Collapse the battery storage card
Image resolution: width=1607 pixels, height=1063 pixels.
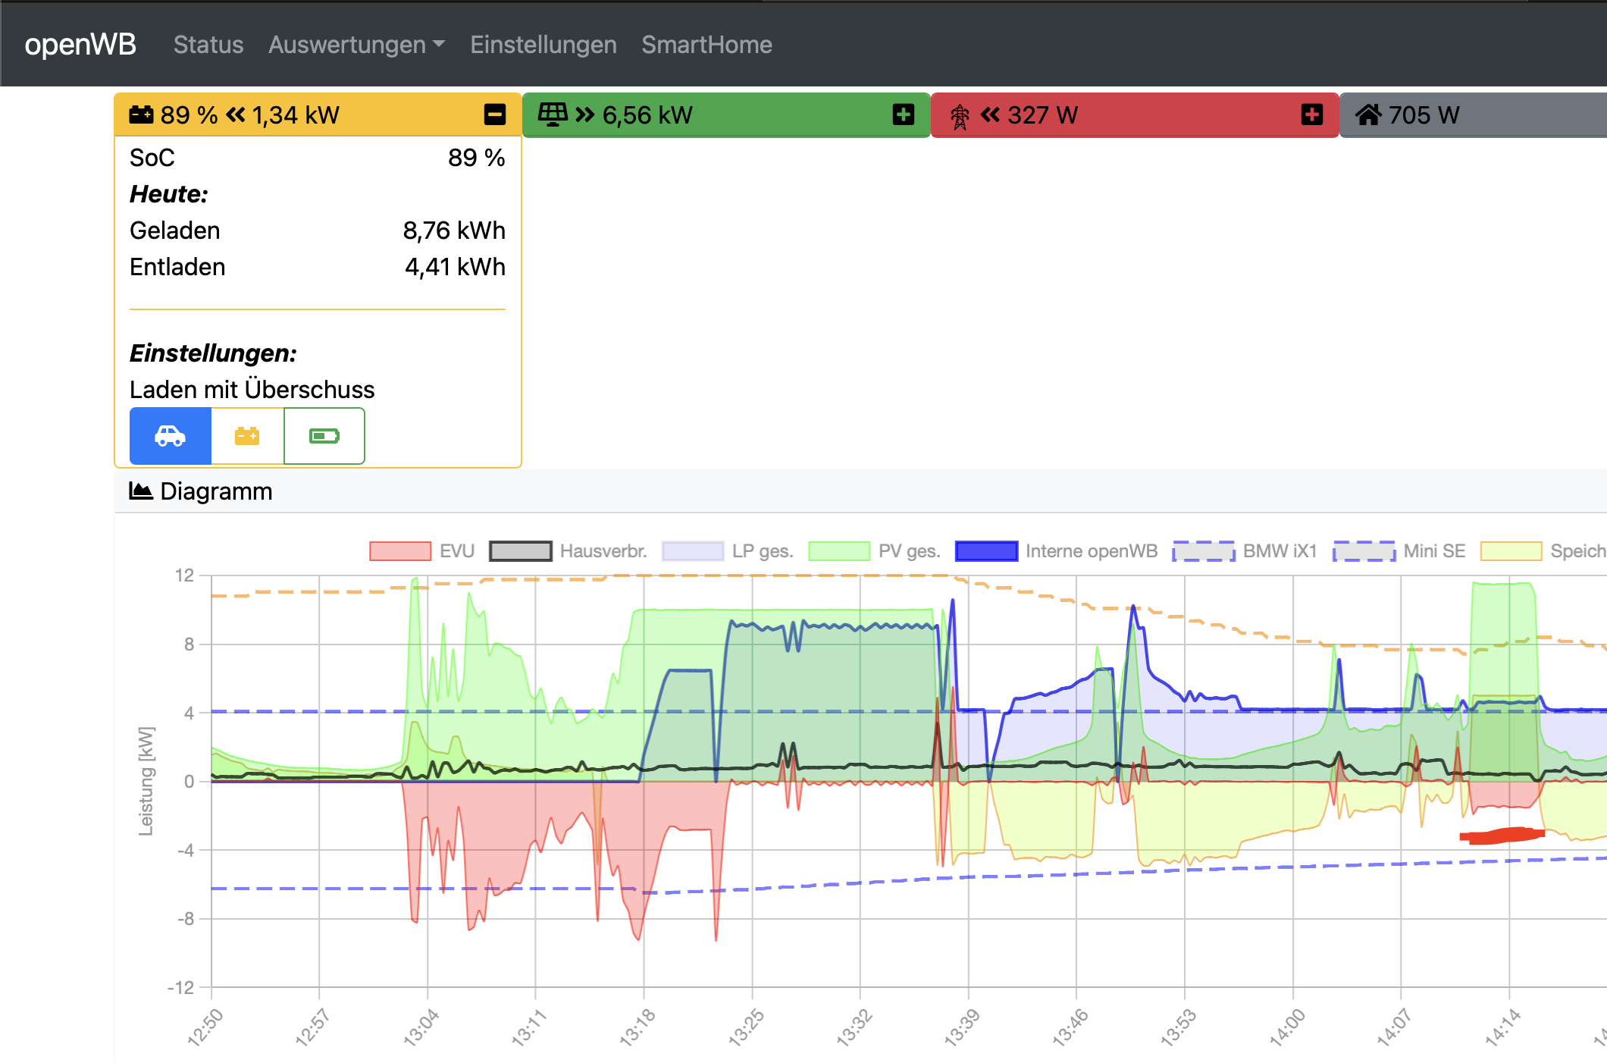coord(495,114)
